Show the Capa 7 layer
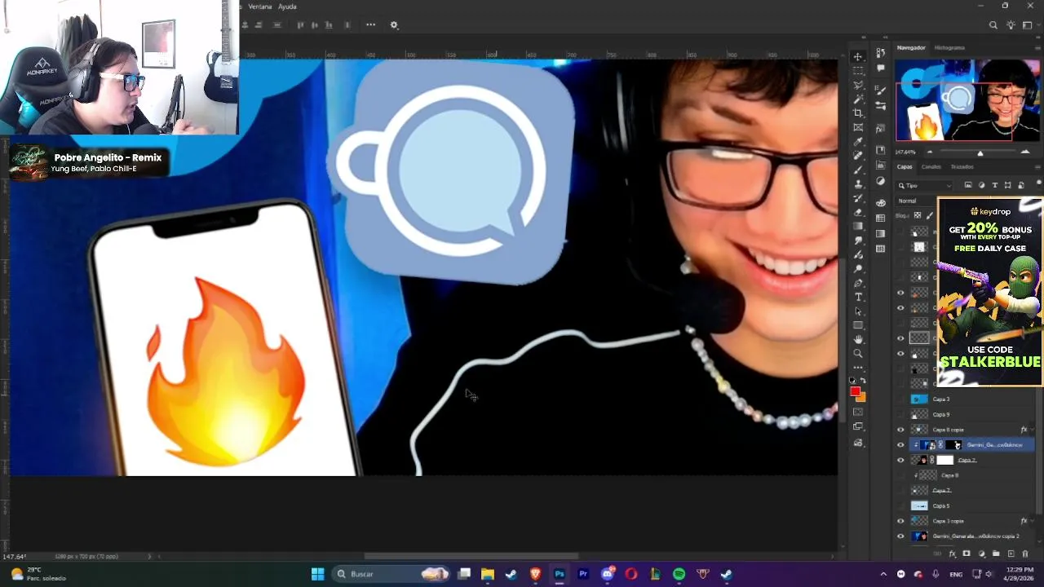This screenshot has width=1044, height=587. point(900,491)
